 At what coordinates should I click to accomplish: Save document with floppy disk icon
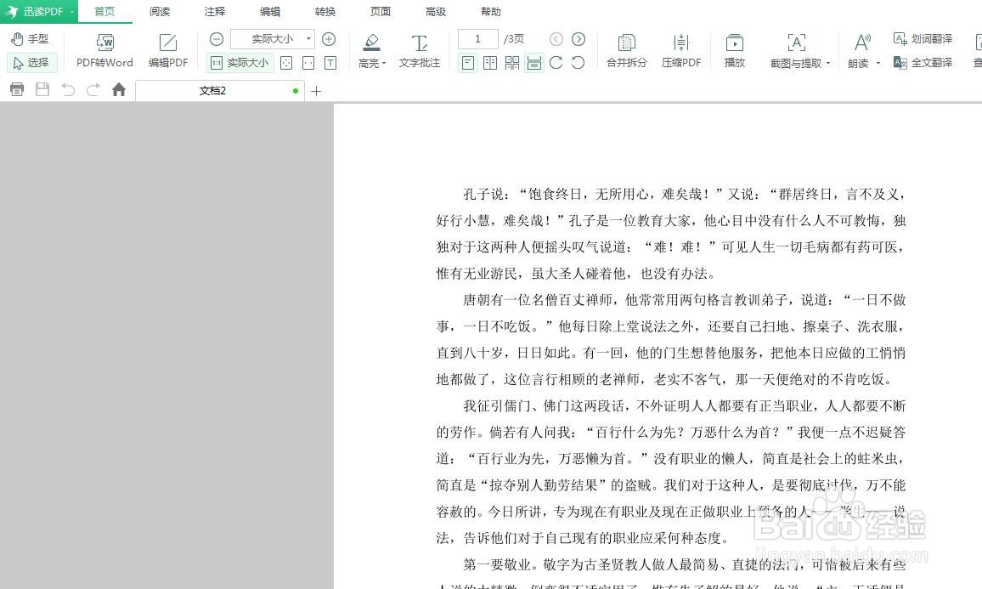pyautogui.click(x=42, y=89)
